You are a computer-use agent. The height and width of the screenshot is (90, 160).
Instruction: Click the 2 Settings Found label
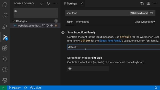(x=139, y=13)
